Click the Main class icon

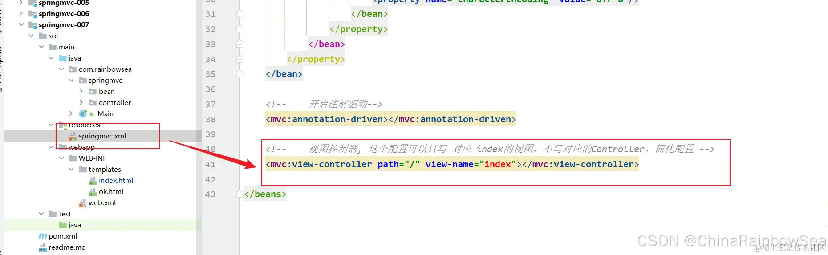pyautogui.click(x=83, y=113)
